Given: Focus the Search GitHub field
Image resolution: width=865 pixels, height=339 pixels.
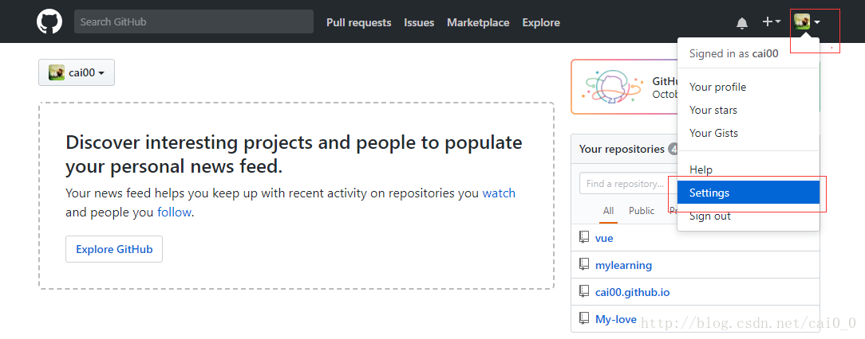Looking at the screenshot, I should tap(194, 22).
